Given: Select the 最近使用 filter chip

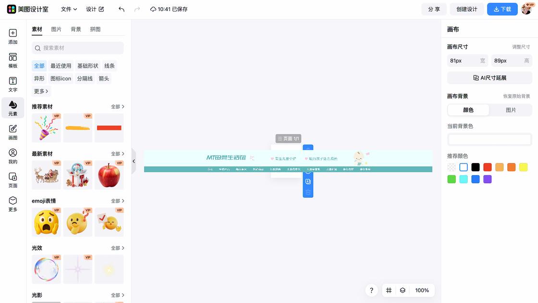Looking at the screenshot, I should click(x=61, y=65).
